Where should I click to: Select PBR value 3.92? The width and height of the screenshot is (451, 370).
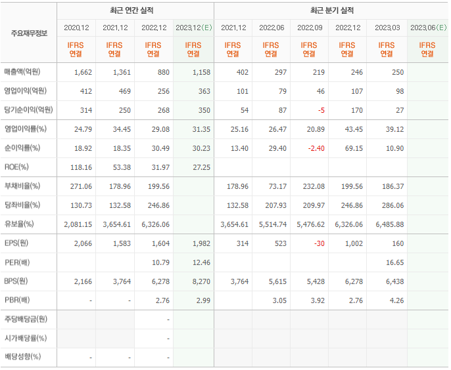tap(318, 300)
